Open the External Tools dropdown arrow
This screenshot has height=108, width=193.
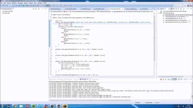(x=29, y=6)
